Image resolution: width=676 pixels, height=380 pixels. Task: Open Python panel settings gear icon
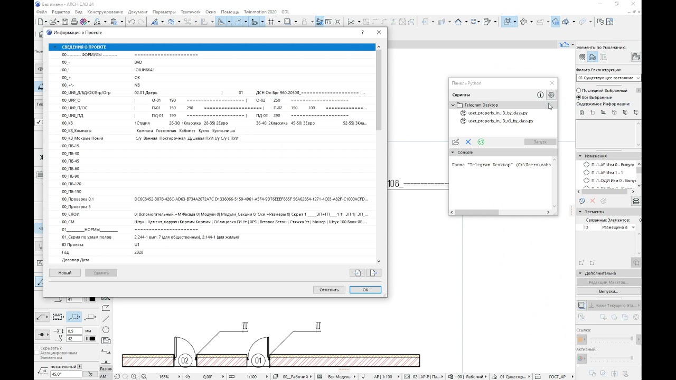(x=551, y=95)
